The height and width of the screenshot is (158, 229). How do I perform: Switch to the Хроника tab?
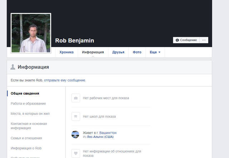tap(67, 52)
